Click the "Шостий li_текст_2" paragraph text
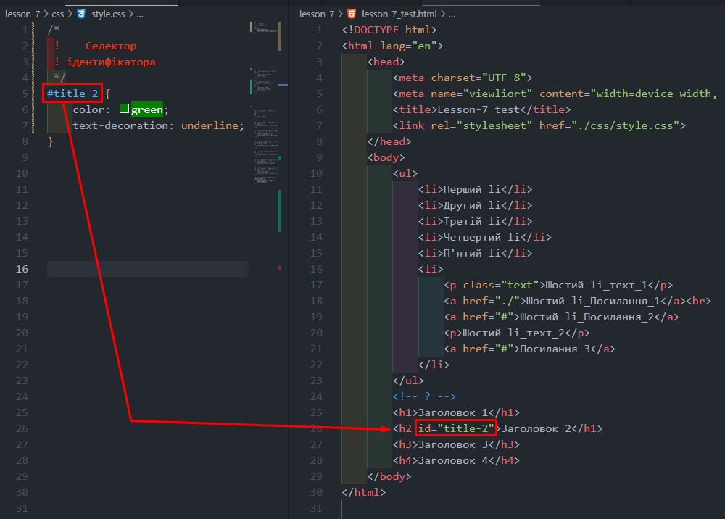The height and width of the screenshot is (519, 725). (513, 333)
